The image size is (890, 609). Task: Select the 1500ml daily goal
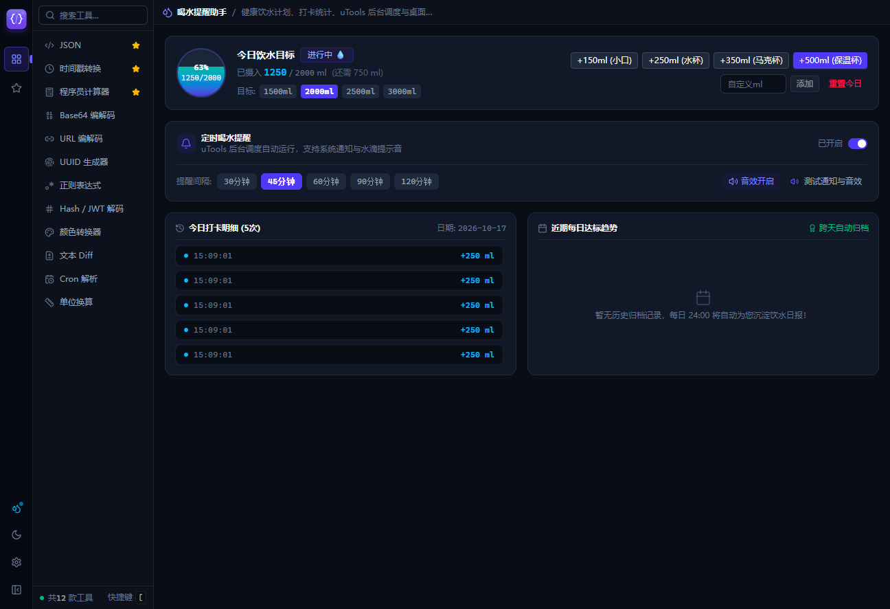click(278, 91)
